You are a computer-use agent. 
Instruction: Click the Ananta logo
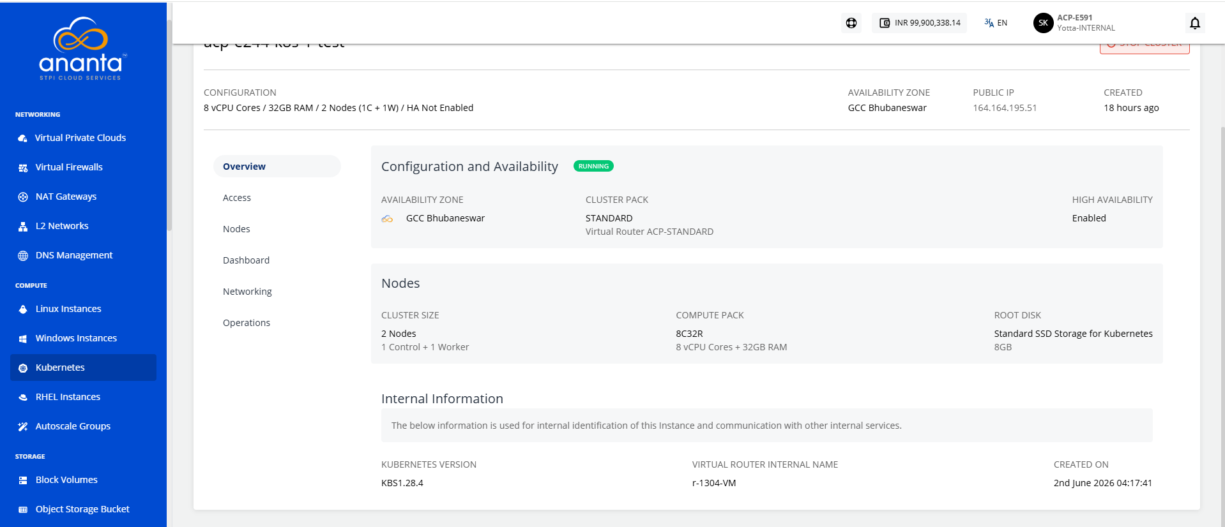[x=83, y=49]
